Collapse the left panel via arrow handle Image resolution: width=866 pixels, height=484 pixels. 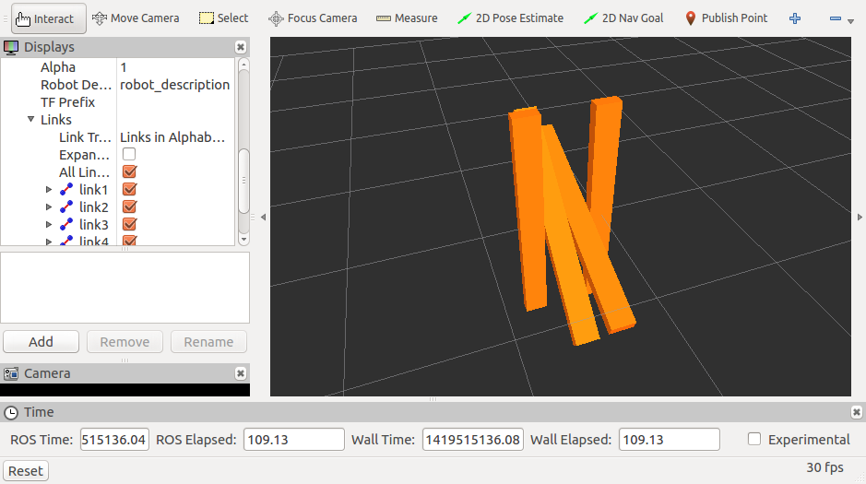[x=263, y=217]
